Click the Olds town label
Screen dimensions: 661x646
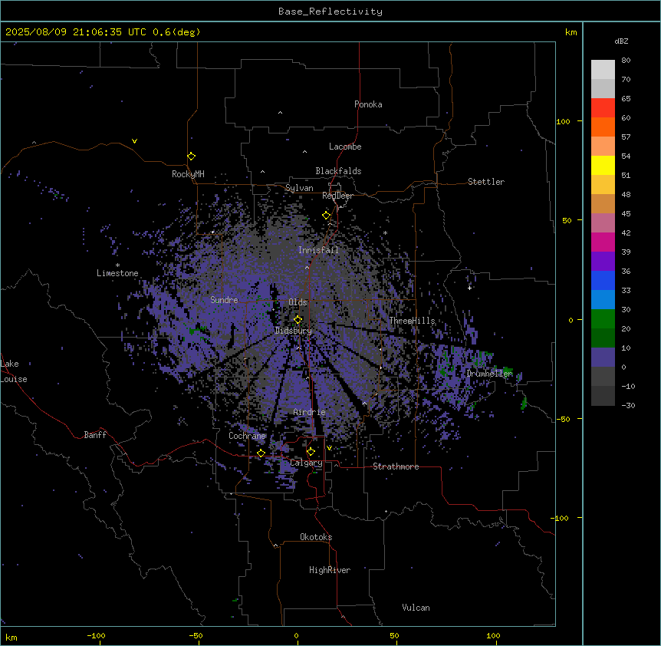coord(298,302)
